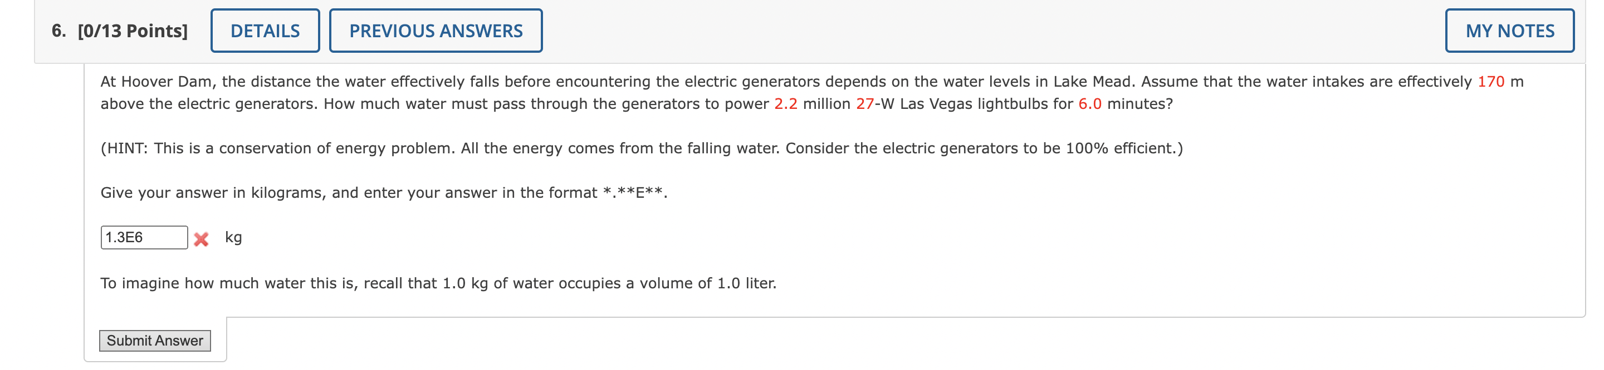
Task: Click the red value 2.2 million
Action: click(786, 104)
